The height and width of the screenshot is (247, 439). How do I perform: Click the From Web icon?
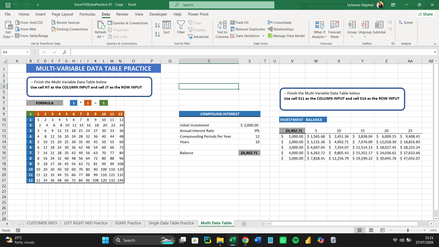(x=18, y=29)
